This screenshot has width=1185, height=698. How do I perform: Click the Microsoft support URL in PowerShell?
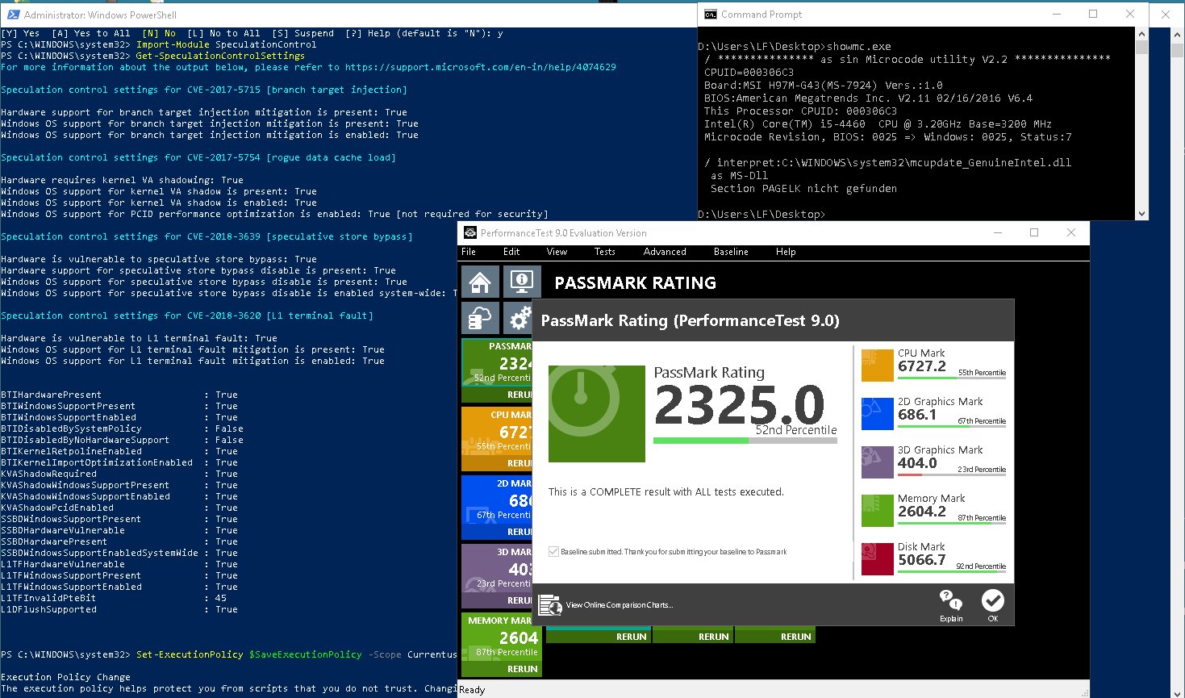click(x=481, y=67)
